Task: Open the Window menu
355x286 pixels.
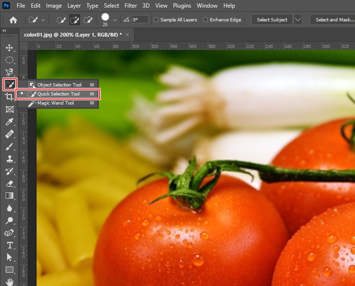Action: 207,5
